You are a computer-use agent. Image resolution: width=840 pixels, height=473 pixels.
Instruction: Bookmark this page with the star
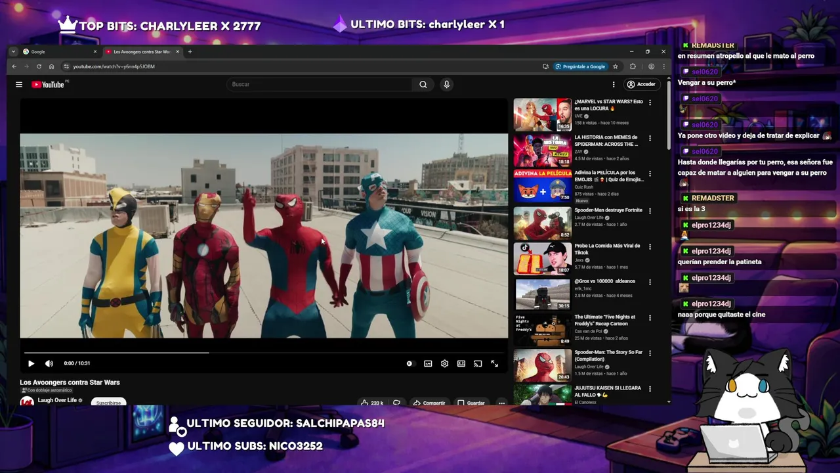(x=615, y=66)
